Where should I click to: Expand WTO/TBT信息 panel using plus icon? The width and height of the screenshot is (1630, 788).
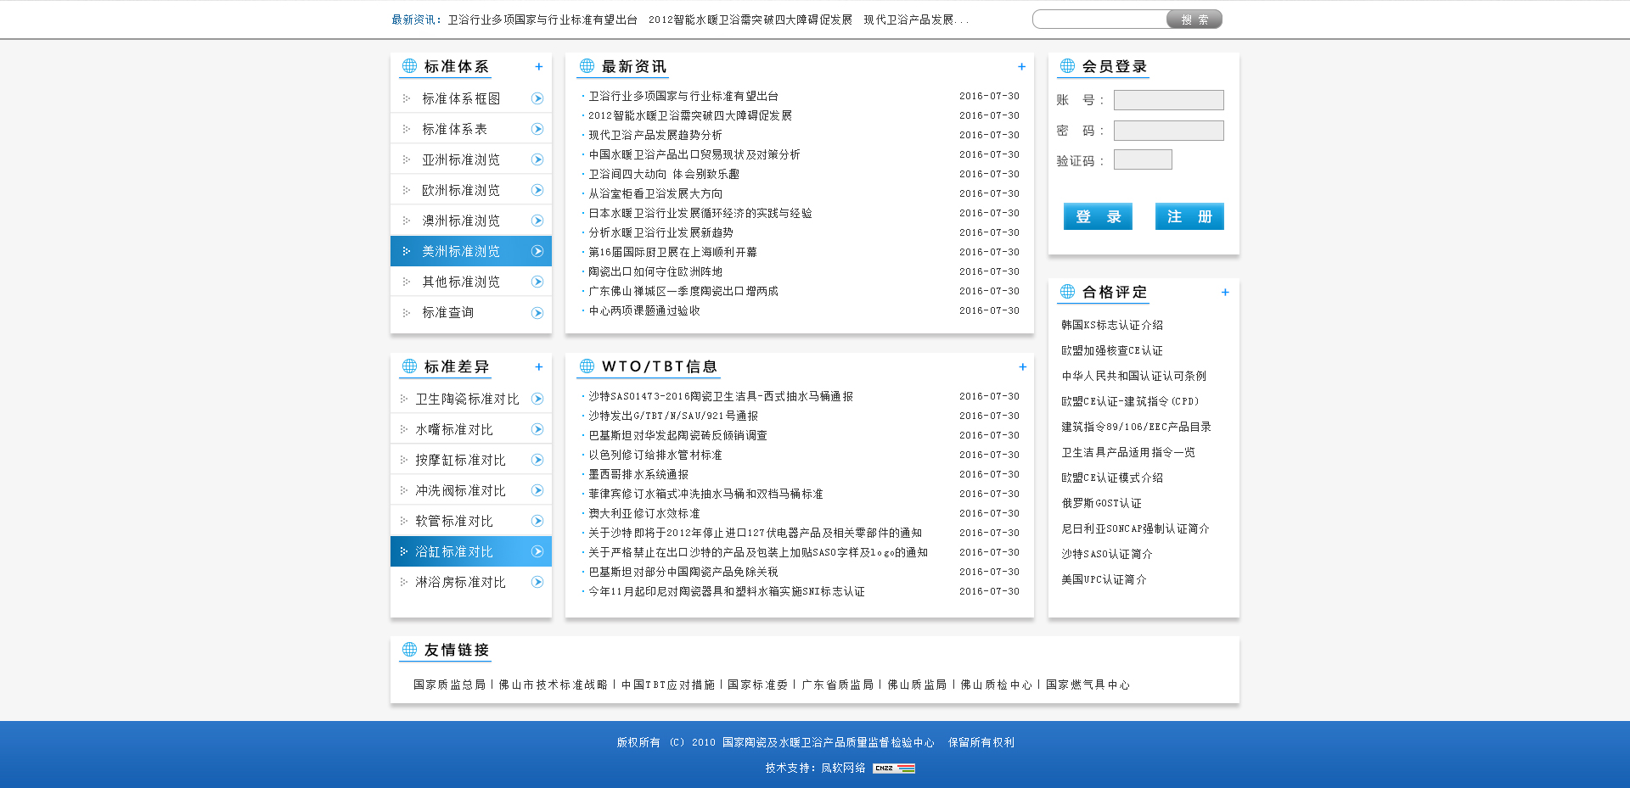[x=1022, y=367]
